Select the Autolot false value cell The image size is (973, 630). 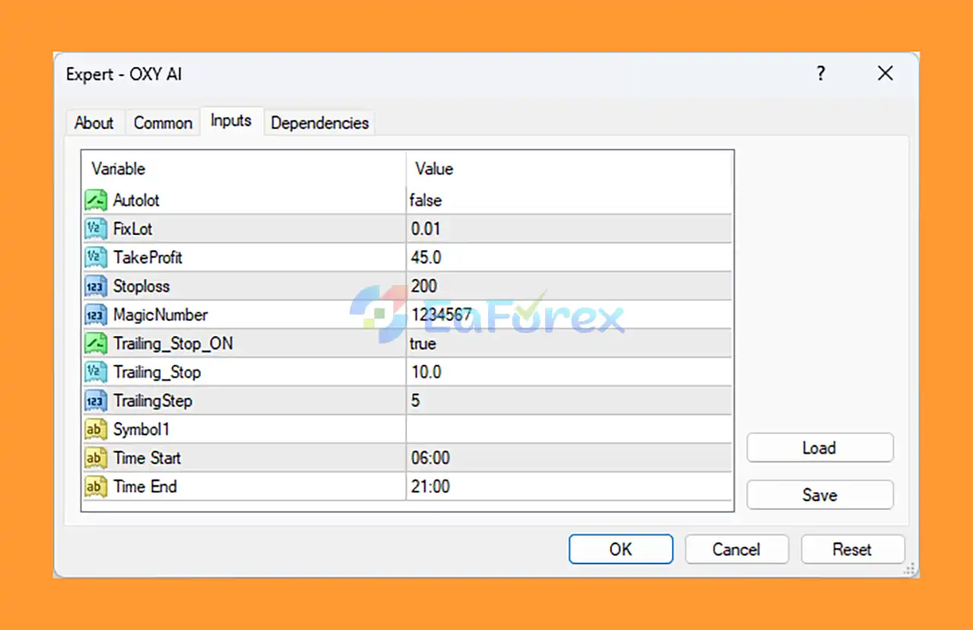(x=569, y=200)
